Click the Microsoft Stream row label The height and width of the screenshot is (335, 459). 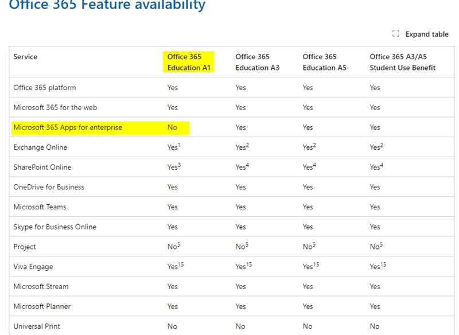pyautogui.click(x=41, y=286)
